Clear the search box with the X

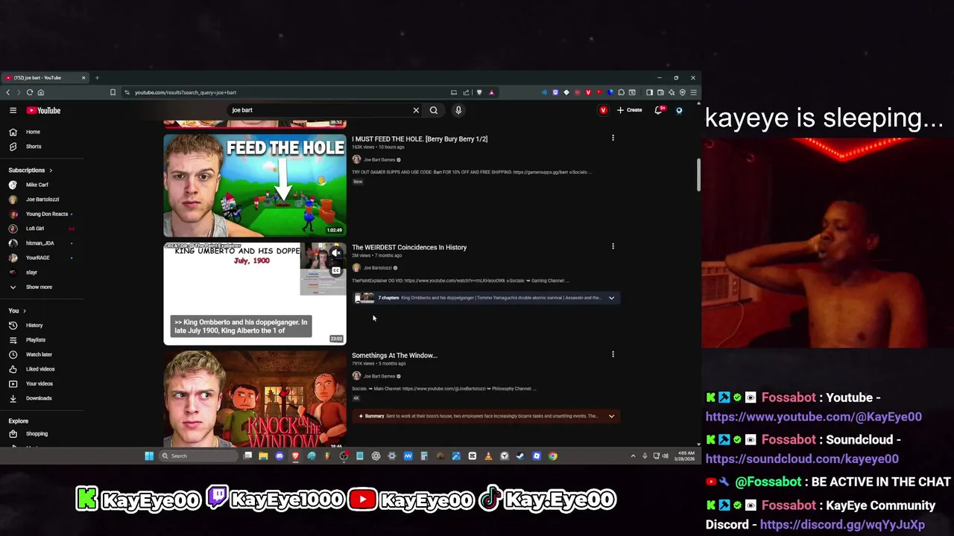(x=416, y=110)
